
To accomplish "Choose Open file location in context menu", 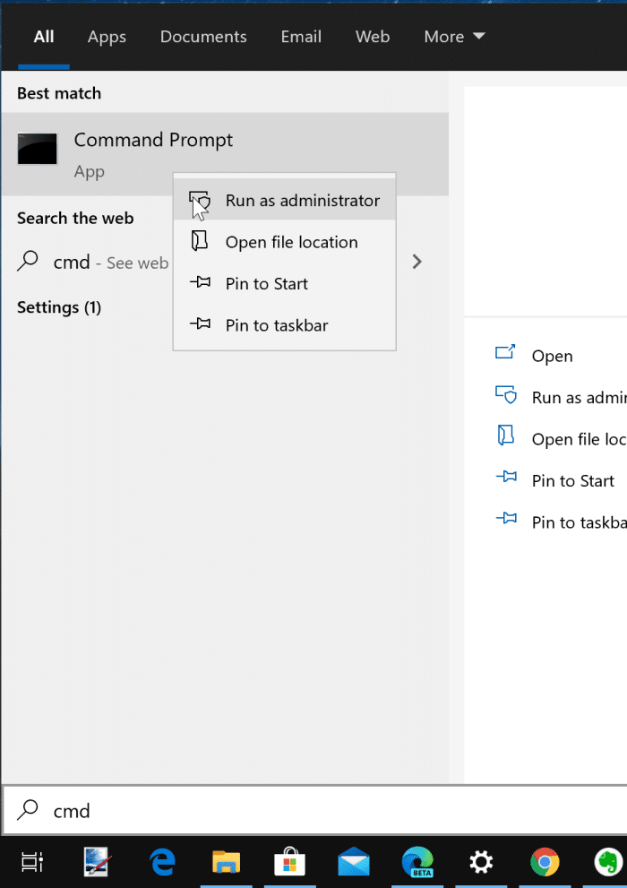I will point(284,242).
